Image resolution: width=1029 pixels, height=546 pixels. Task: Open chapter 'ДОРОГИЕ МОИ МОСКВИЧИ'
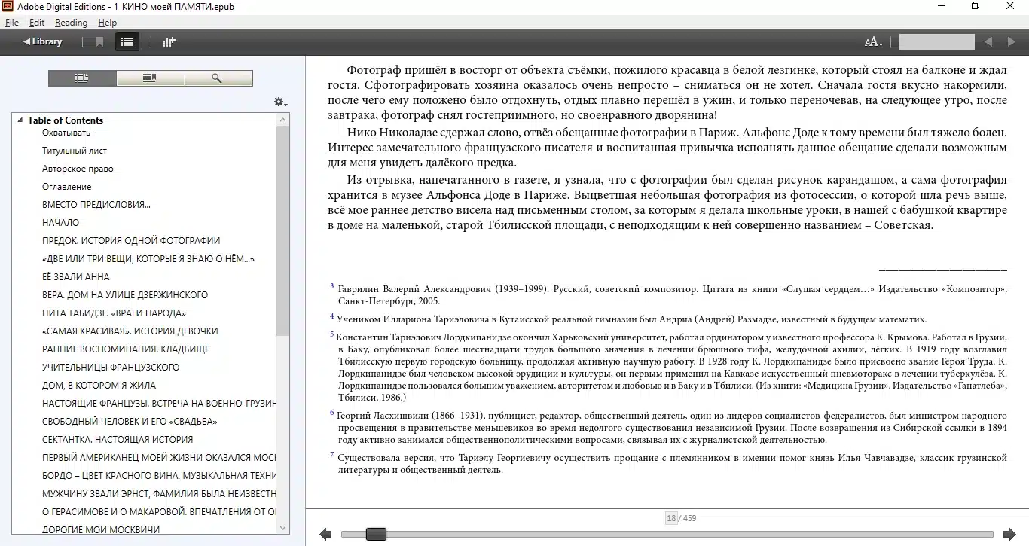[101, 530]
